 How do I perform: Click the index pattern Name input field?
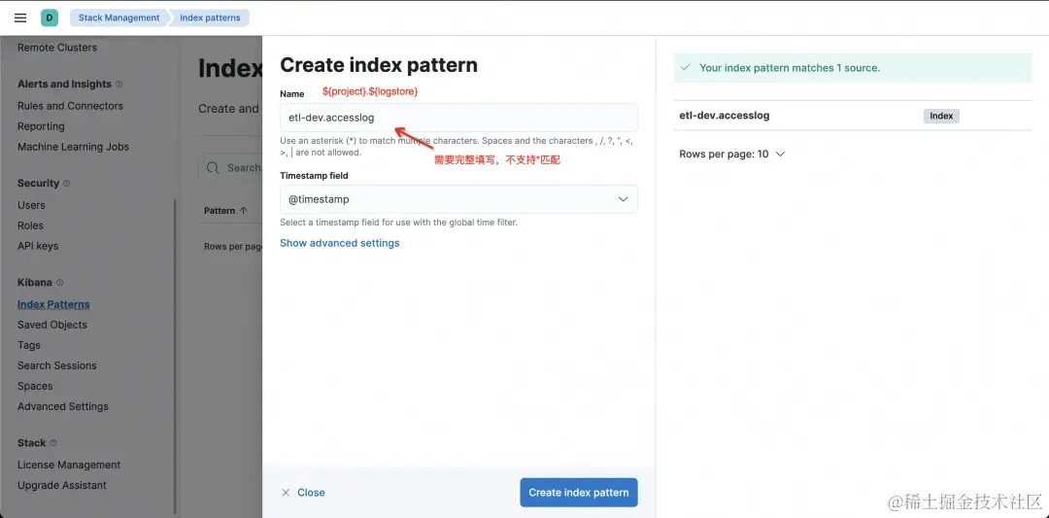(x=458, y=118)
